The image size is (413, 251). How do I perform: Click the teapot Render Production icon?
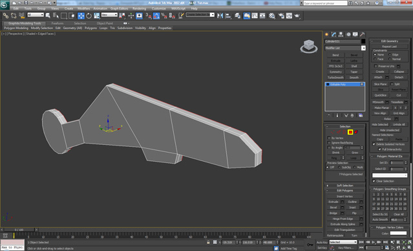pyautogui.click(x=297, y=16)
